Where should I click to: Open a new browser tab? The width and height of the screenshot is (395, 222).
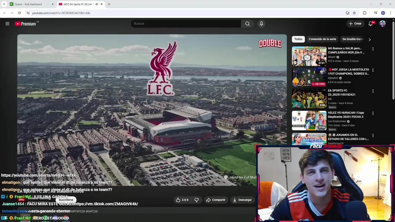(109, 4)
